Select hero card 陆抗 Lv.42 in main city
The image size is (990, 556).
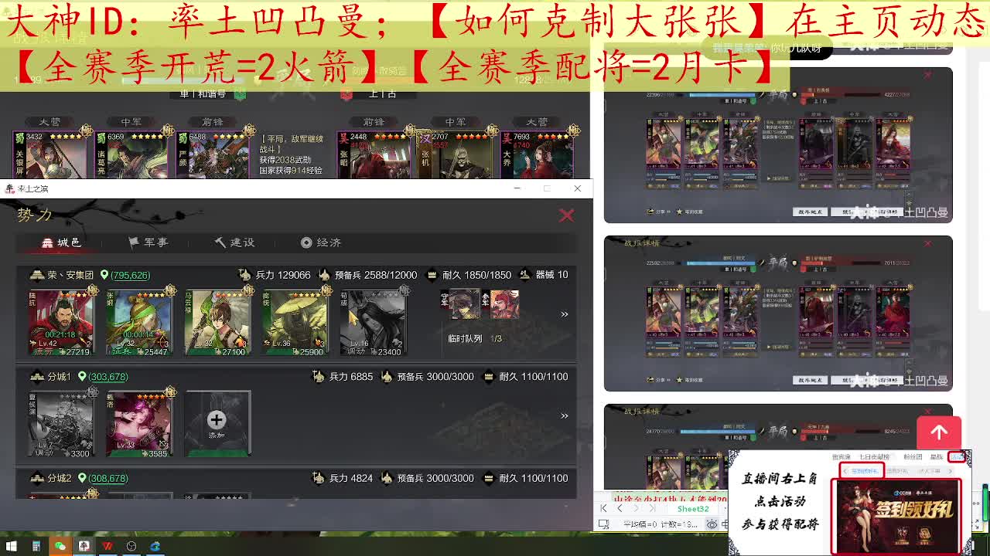(x=62, y=322)
